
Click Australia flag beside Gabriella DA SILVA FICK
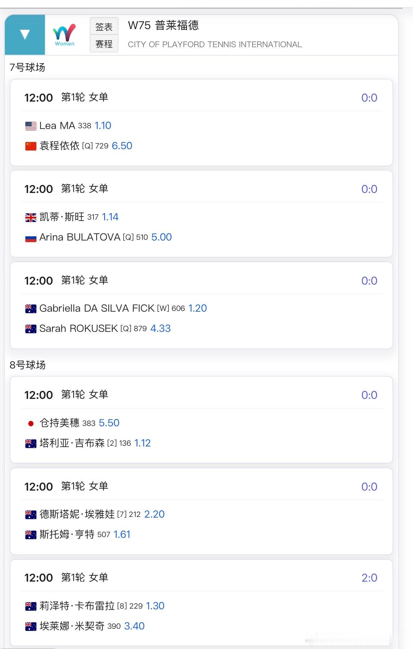tap(31, 309)
